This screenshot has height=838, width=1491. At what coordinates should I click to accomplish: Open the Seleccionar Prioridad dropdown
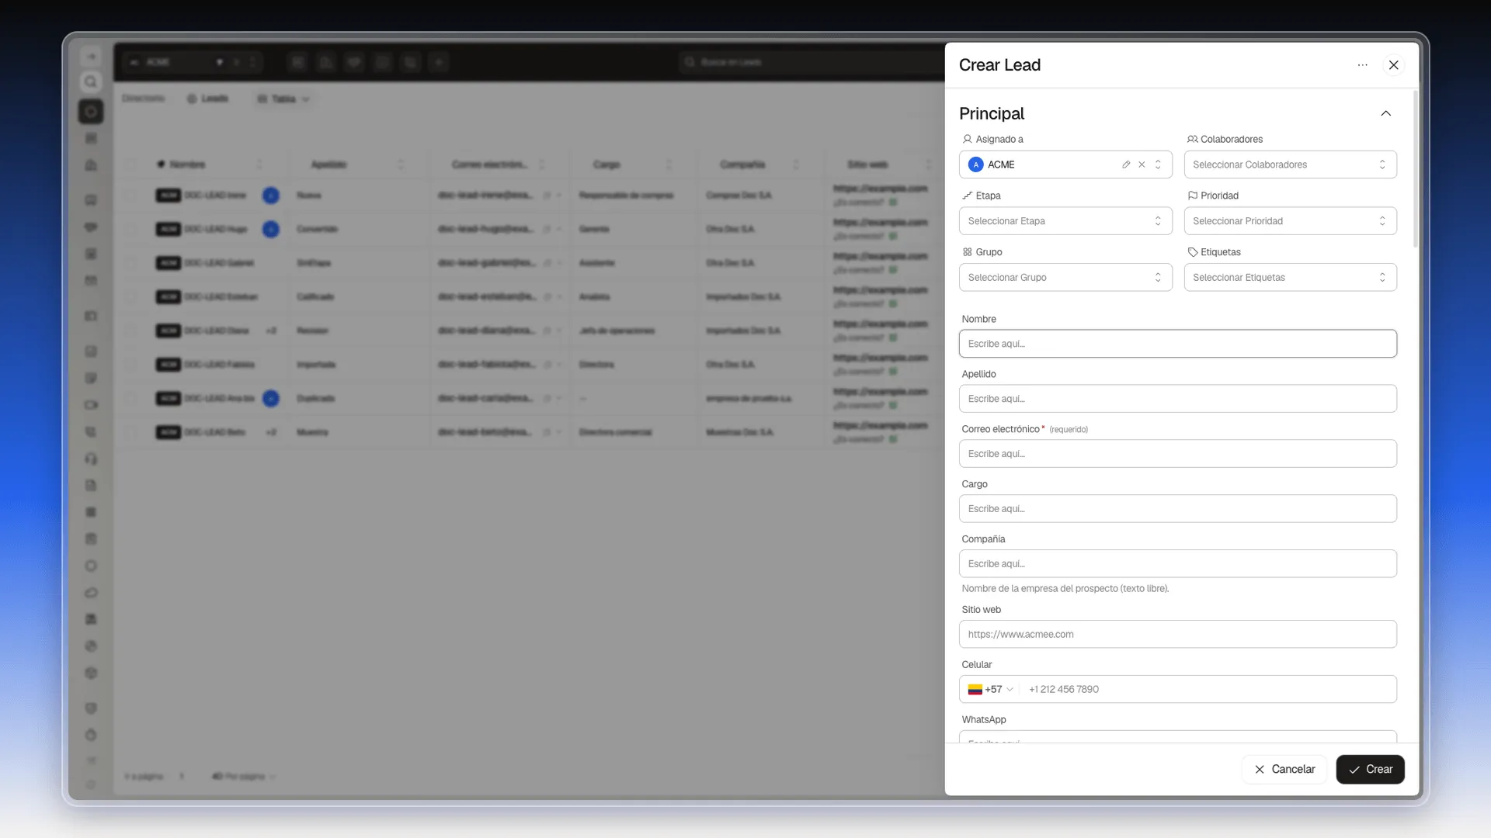click(x=1290, y=221)
